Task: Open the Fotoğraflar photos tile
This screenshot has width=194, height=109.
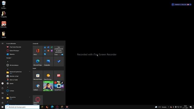Action: [x=48, y=61]
